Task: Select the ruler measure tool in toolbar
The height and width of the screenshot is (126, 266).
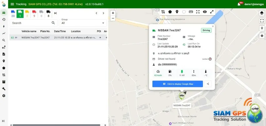Action: [191, 12]
